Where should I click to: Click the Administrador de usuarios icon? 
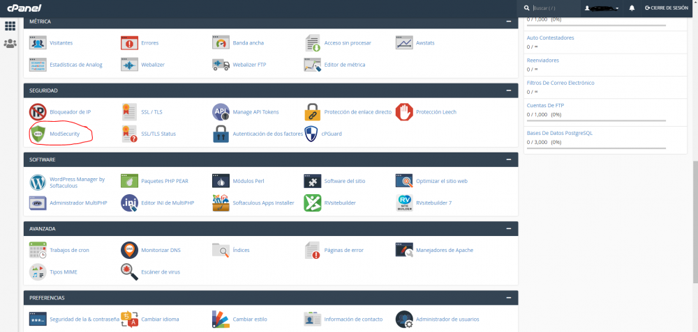point(404,319)
